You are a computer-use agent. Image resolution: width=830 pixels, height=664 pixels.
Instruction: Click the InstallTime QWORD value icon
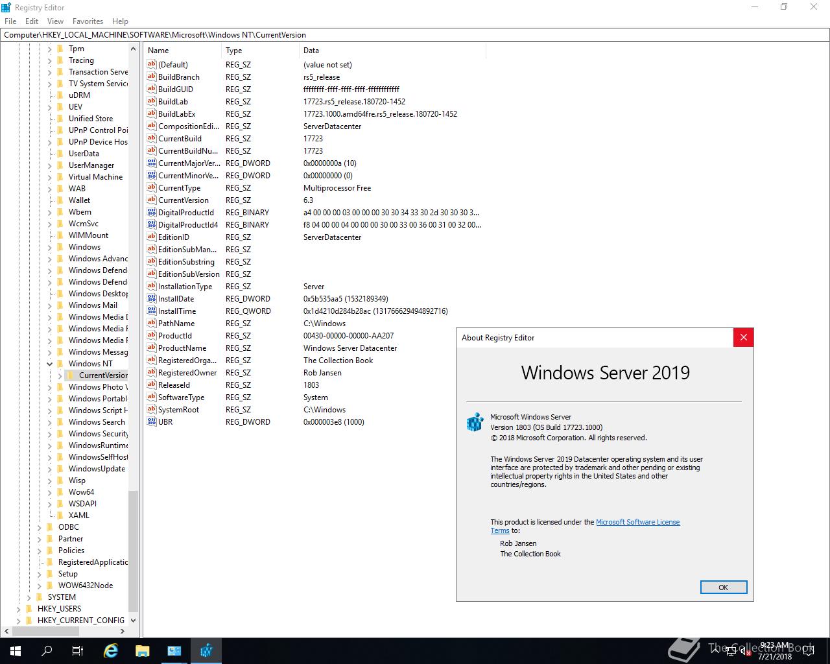click(152, 311)
